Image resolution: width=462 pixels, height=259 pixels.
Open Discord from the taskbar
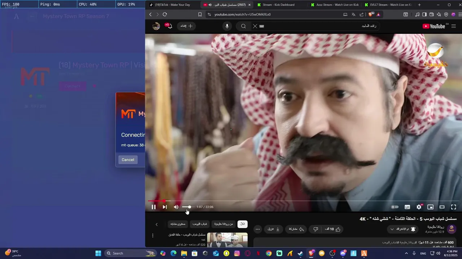click(343, 253)
